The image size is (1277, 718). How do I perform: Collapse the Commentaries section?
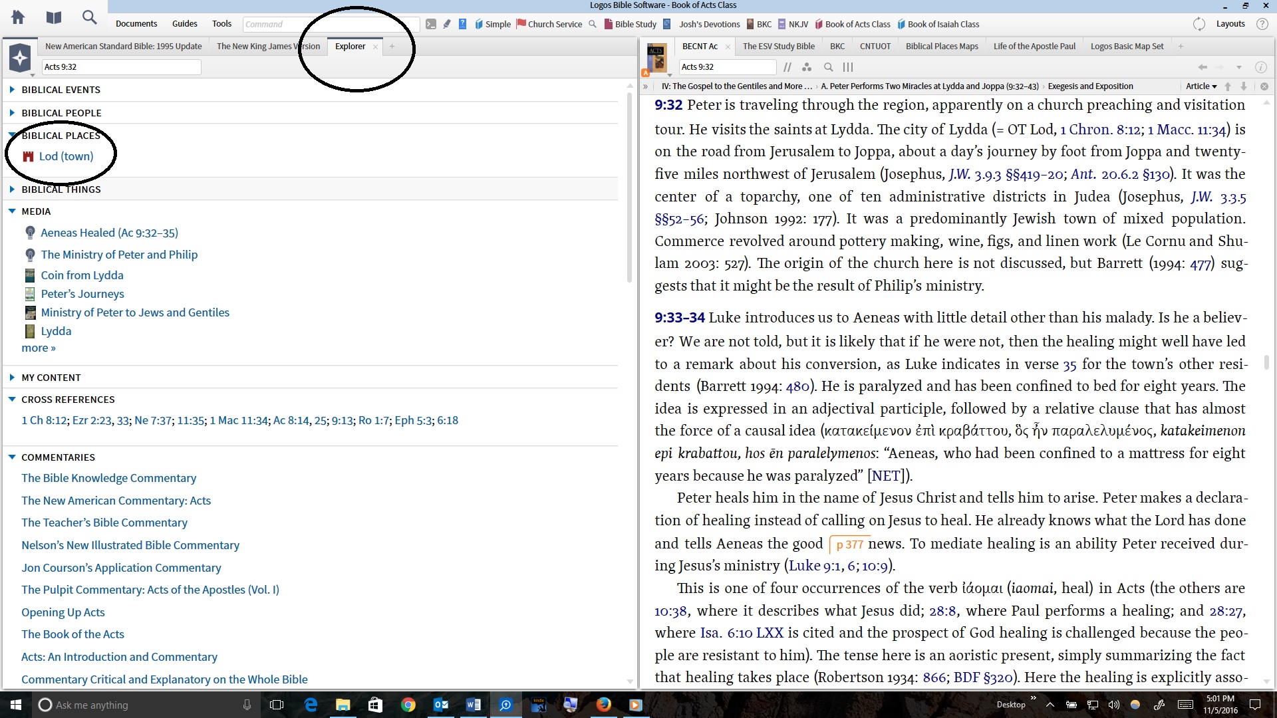click(x=12, y=457)
